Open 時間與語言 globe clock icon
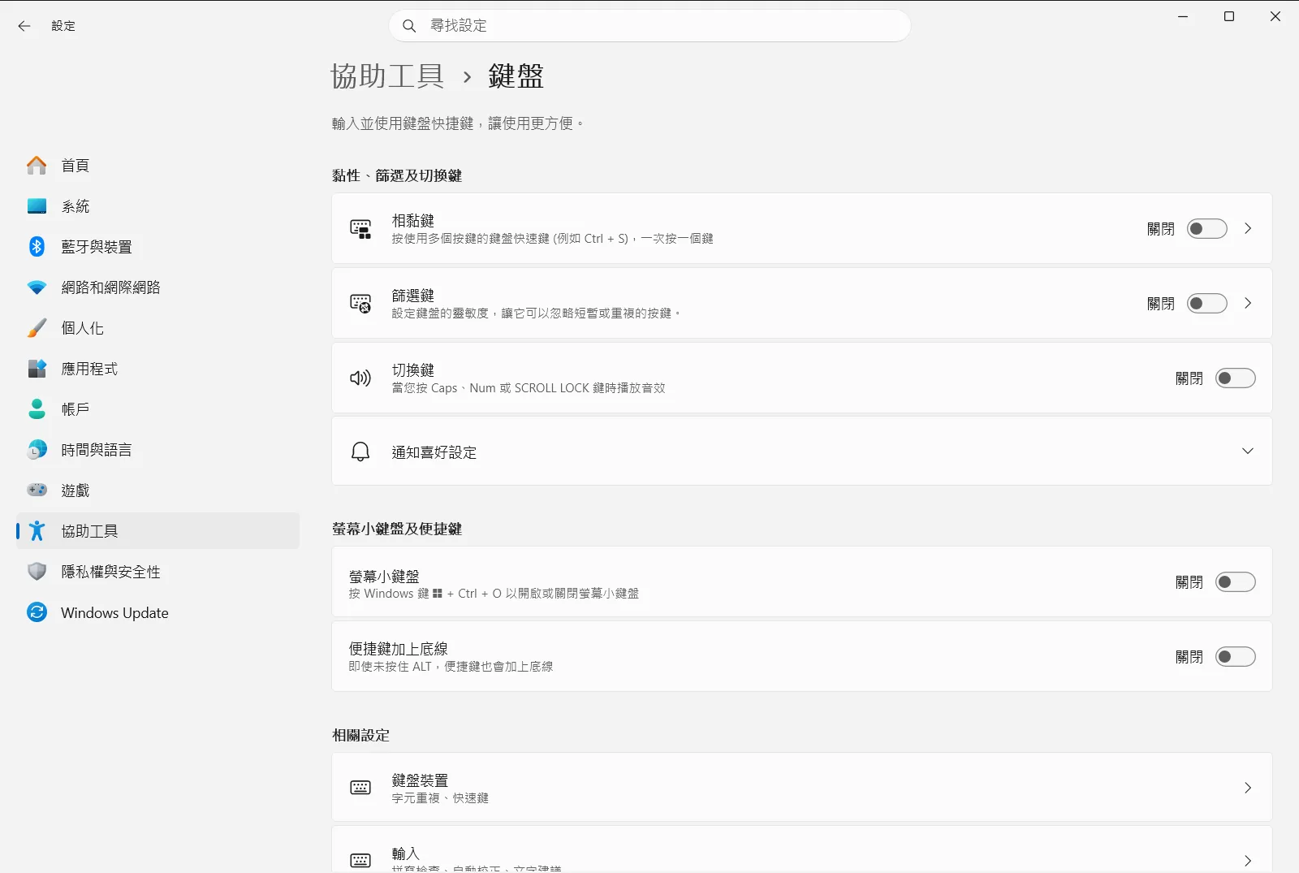Screen dimensions: 1299x873 pyautogui.click(x=37, y=450)
